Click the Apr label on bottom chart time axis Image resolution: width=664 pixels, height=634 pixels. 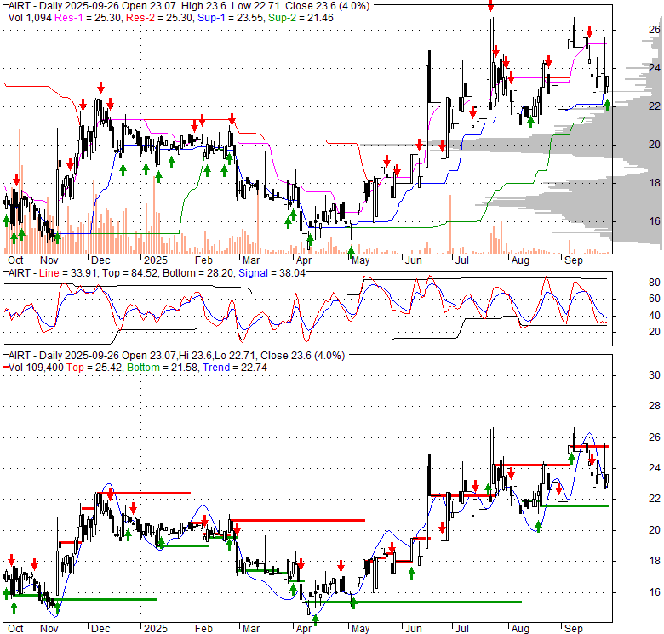(304, 629)
